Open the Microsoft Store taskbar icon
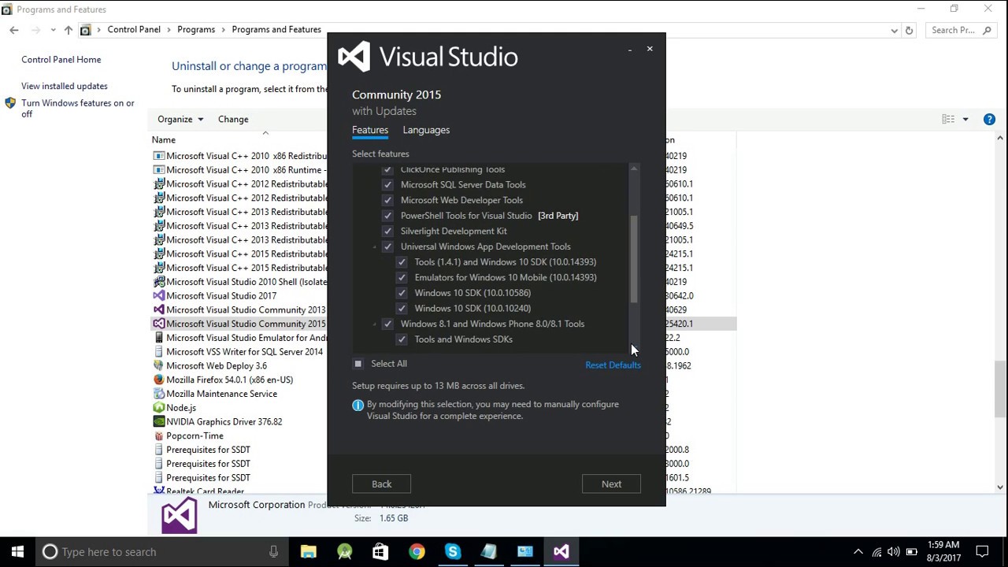 point(380,552)
